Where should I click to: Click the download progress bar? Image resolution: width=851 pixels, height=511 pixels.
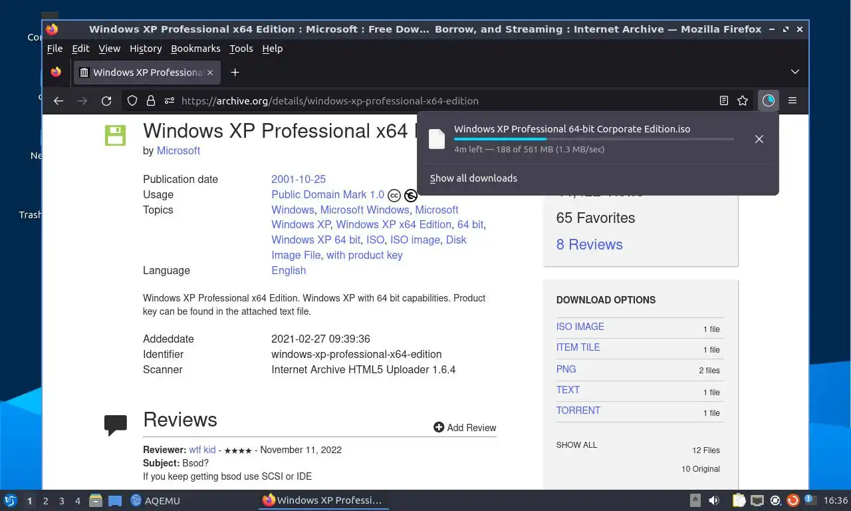594,139
